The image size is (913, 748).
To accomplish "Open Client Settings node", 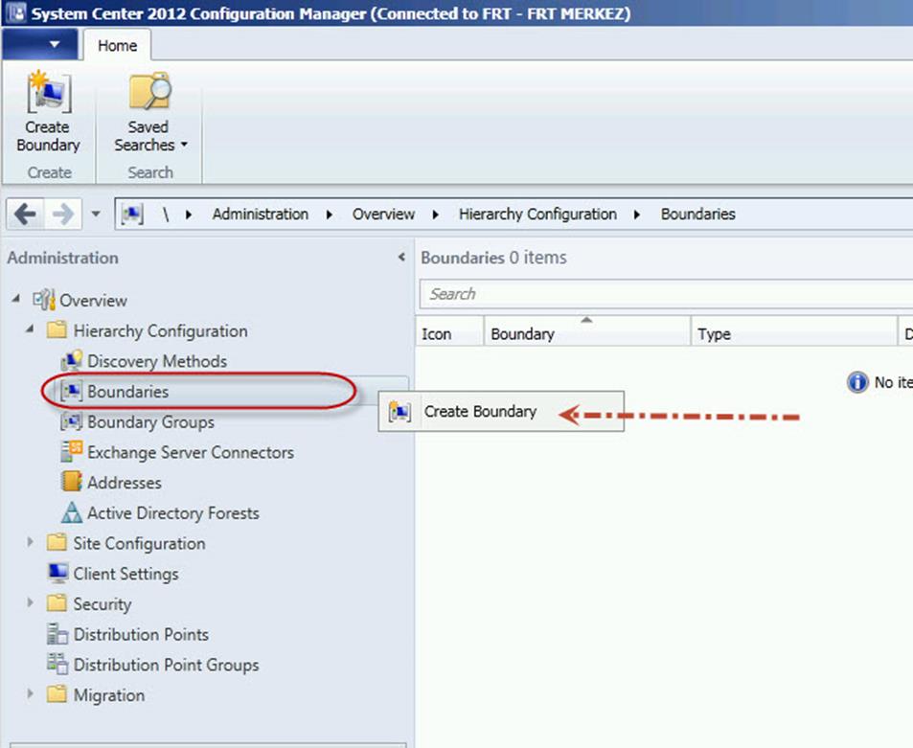I will [126, 574].
